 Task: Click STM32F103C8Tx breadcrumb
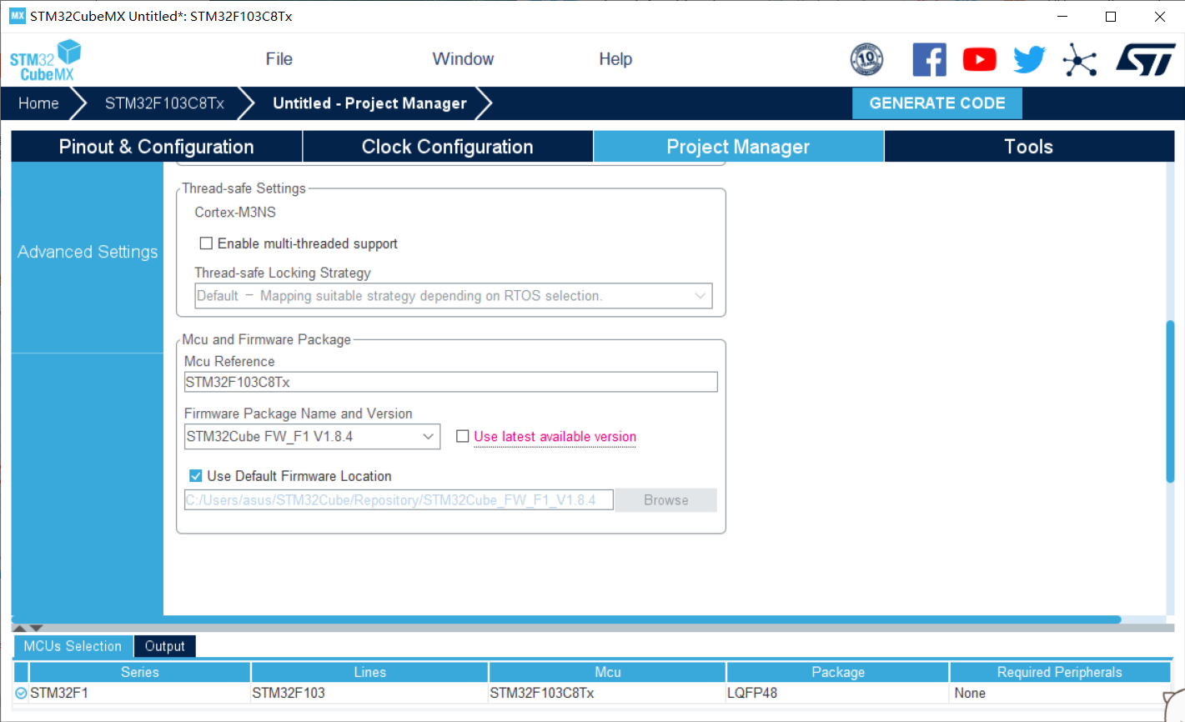coord(164,103)
